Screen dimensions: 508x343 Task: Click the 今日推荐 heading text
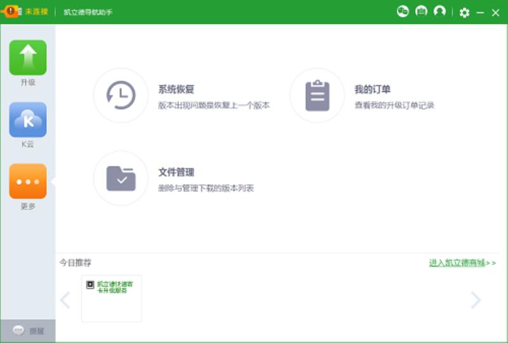[76, 262]
